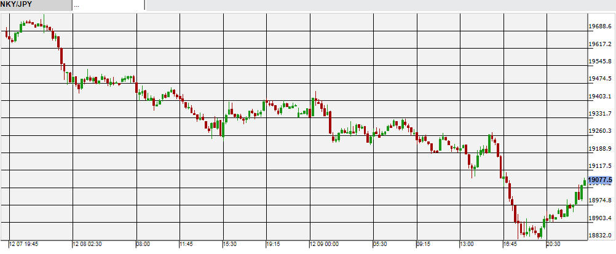The width and height of the screenshot is (616, 254).
Task: Select the 12 09 00:00 date marker
Action: [325, 245]
